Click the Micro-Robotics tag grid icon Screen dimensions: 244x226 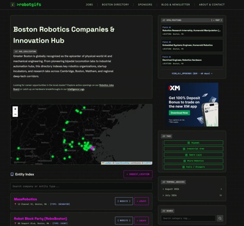pyautogui.click(x=184, y=161)
